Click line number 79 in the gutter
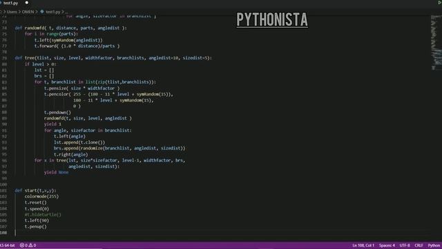The image size is (442, 249). [4, 58]
